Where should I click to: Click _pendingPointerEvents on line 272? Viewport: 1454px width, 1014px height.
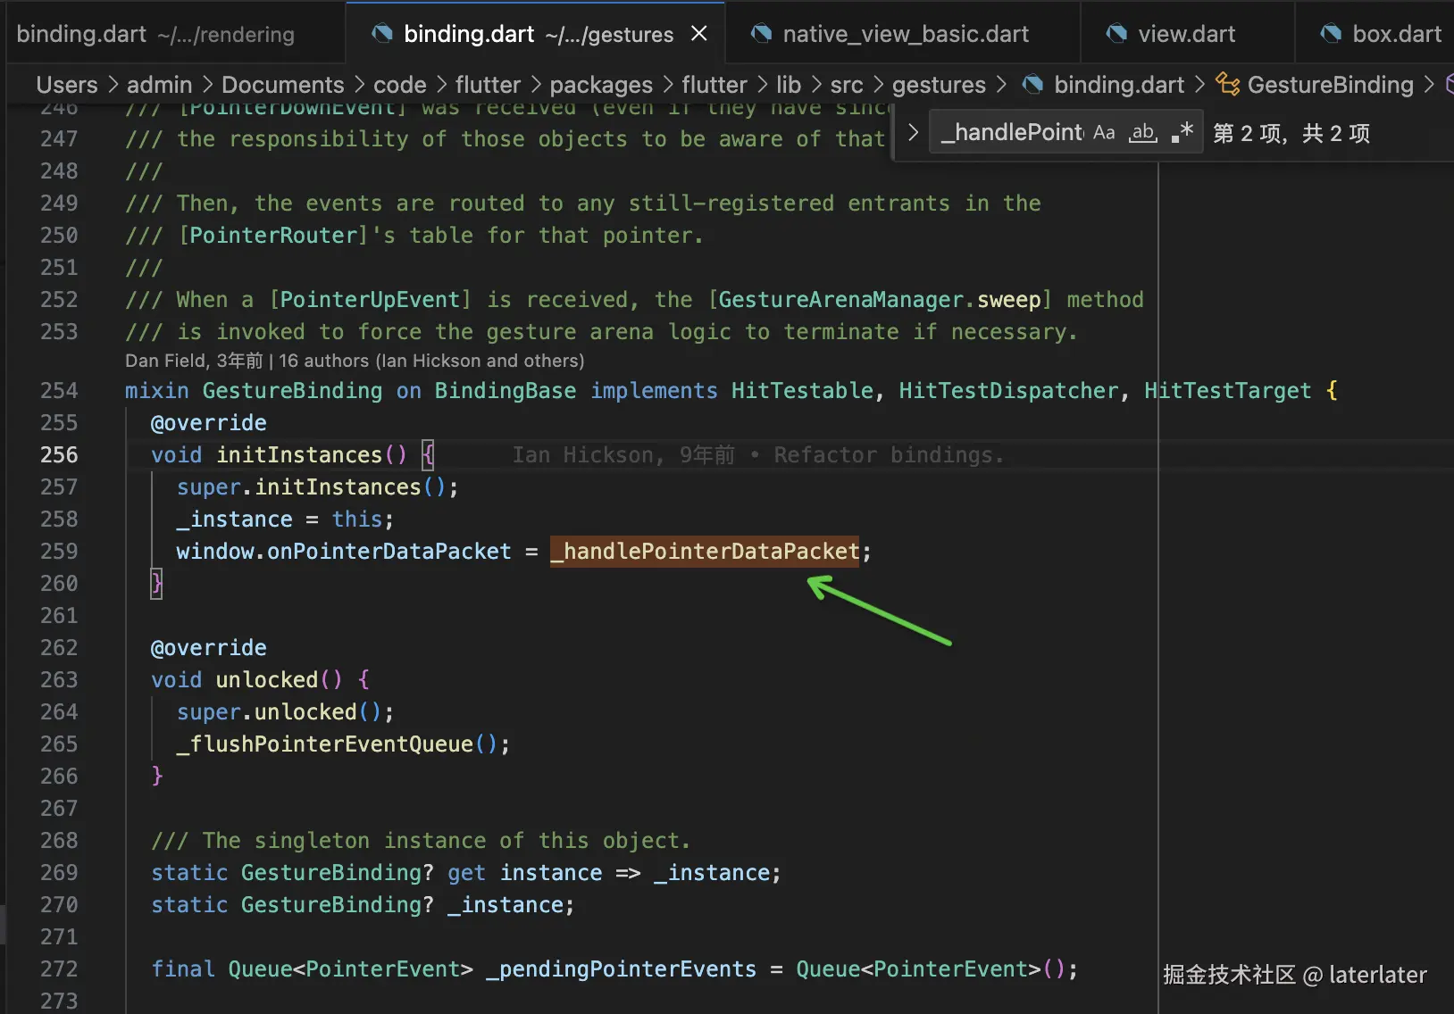point(622,969)
